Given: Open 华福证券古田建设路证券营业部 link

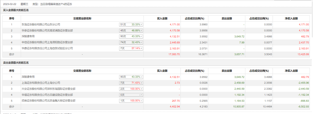Looking at the screenshot, I should click(47, 95).
